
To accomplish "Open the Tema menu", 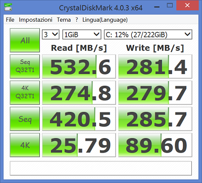I will coord(64,20).
